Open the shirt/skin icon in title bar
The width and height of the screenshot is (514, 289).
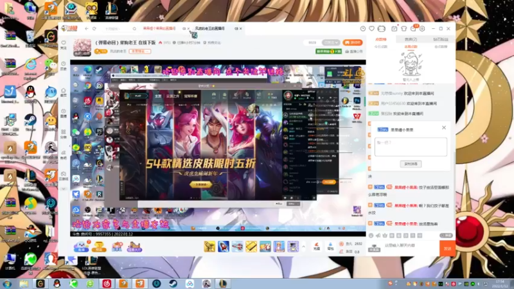(x=404, y=29)
